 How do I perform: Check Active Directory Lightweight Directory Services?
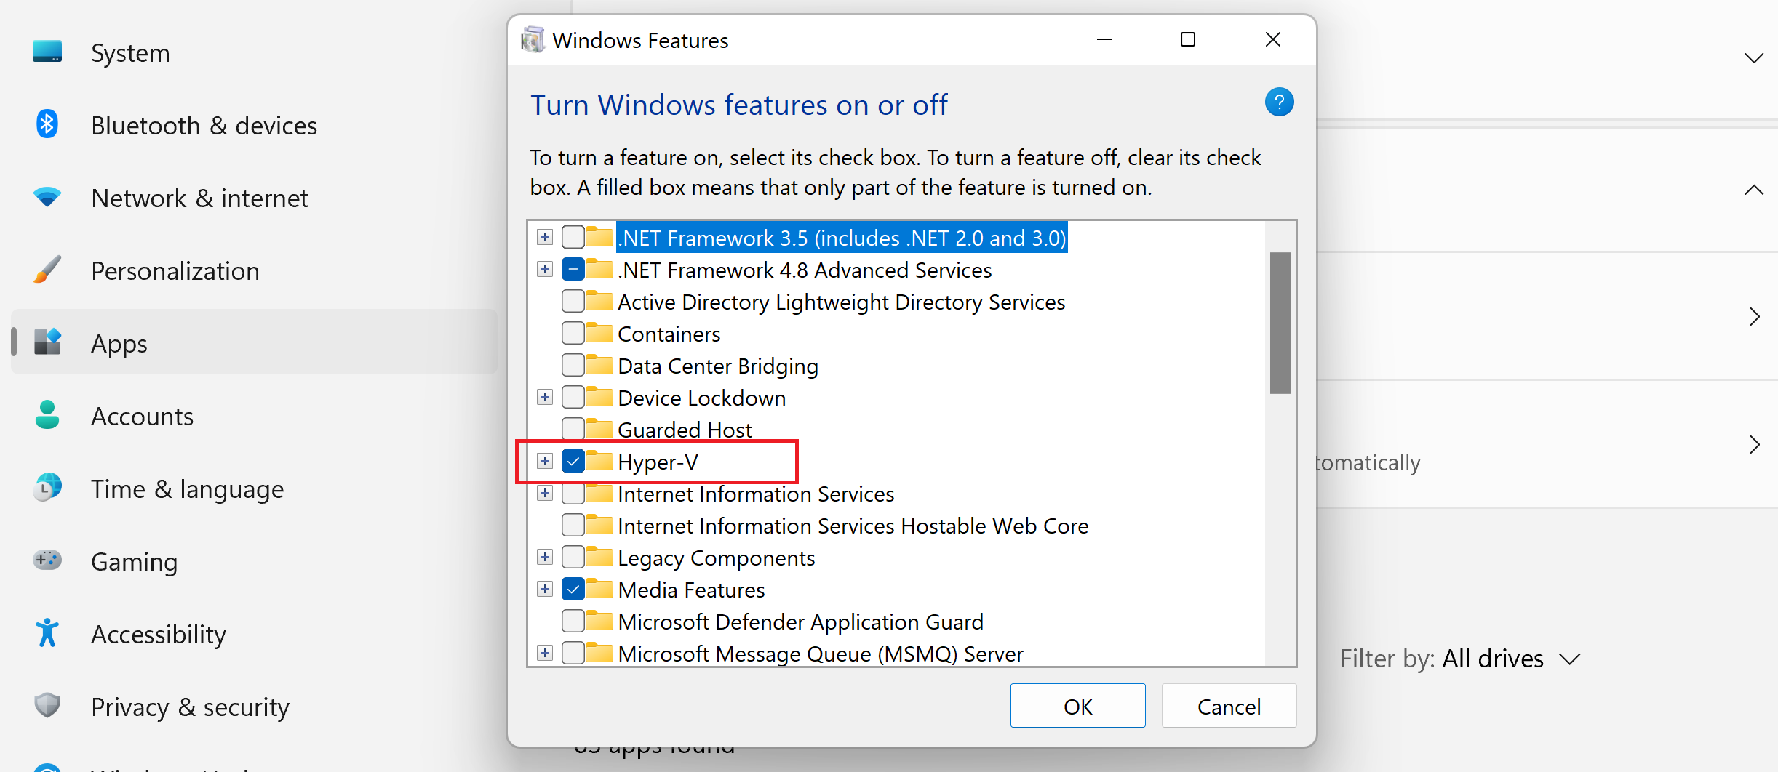coord(573,301)
